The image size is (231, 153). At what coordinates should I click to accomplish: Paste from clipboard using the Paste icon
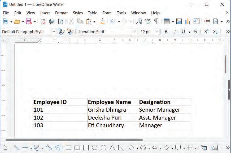(x=89, y=21)
